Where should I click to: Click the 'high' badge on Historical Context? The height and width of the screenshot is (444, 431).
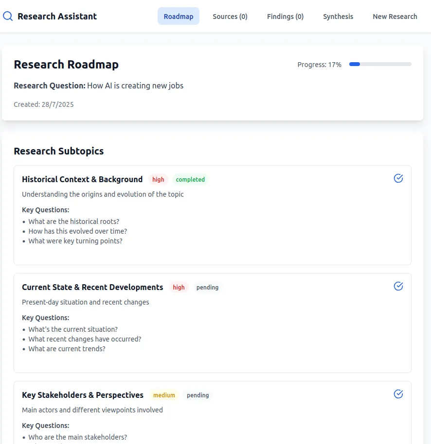click(158, 180)
